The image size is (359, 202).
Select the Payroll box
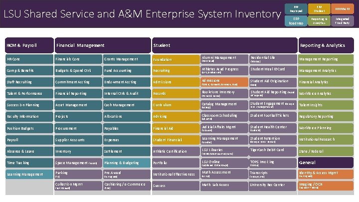[x=29, y=140]
